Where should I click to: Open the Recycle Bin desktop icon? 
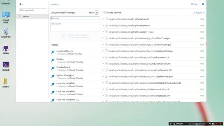(x=6, y=33)
